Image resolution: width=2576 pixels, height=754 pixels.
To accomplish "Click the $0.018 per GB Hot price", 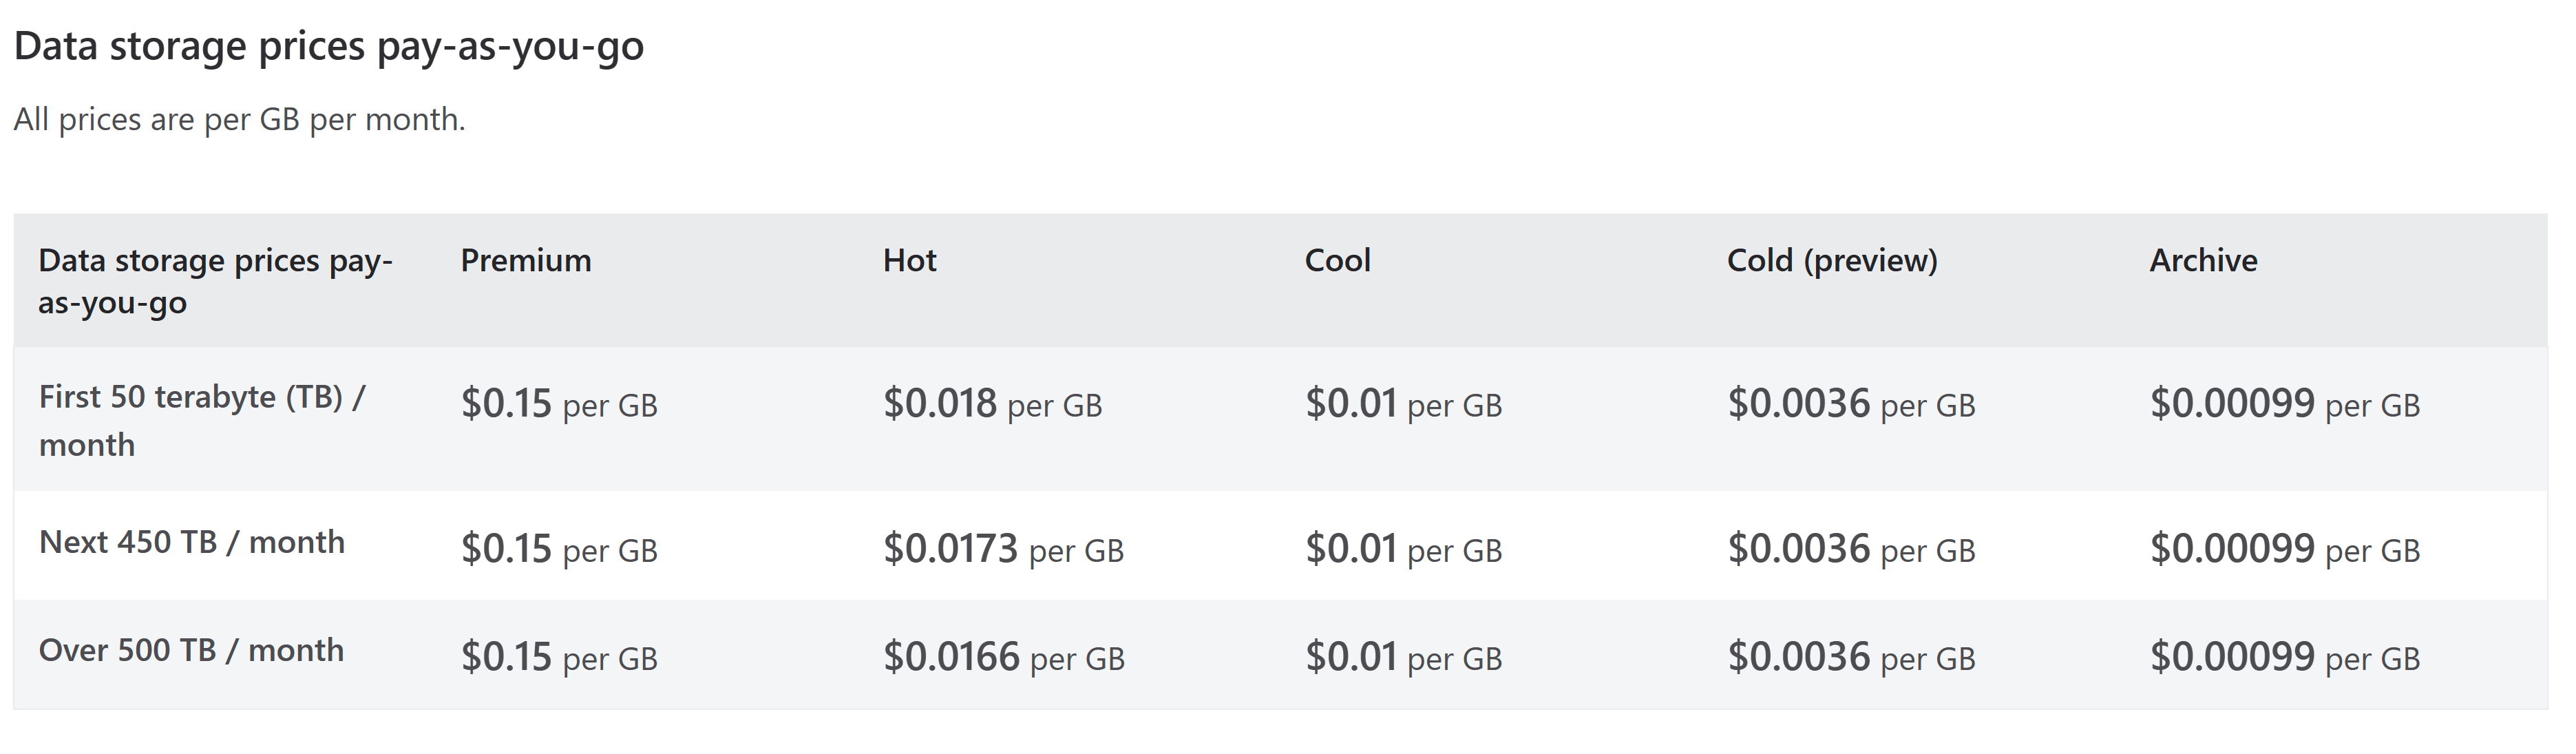I will coord(992,404).
